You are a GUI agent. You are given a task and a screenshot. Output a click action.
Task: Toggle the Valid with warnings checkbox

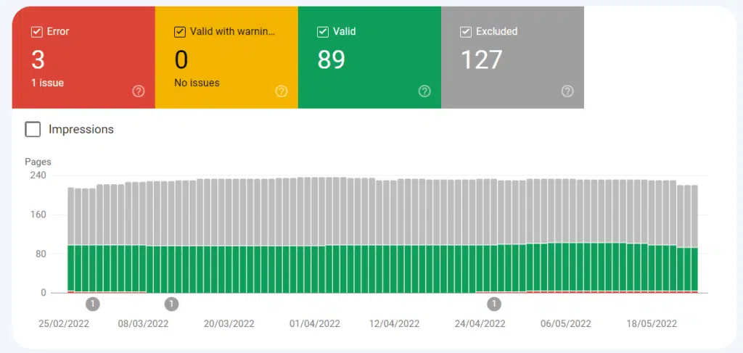(x=179, y=32)
